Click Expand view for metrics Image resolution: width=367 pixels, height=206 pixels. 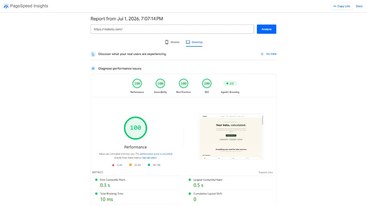coord(266,173)
